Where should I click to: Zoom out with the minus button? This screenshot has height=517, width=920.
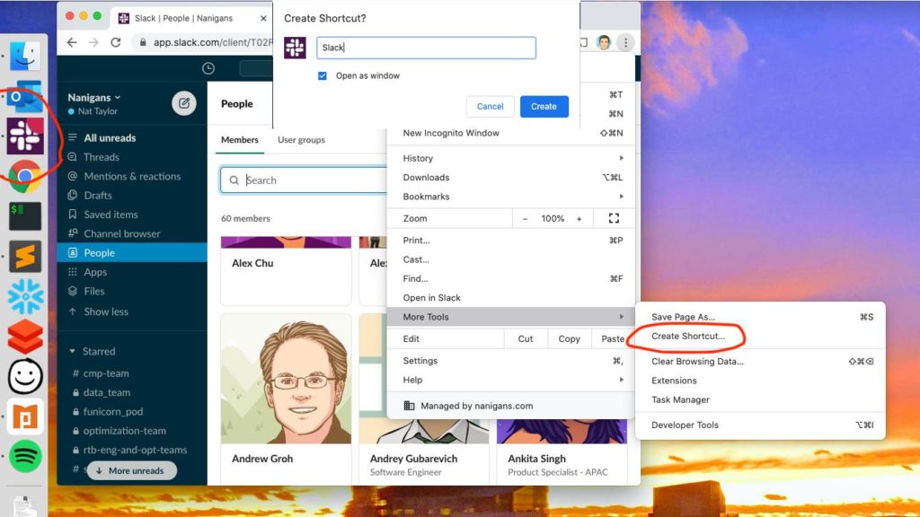point(525,219)
